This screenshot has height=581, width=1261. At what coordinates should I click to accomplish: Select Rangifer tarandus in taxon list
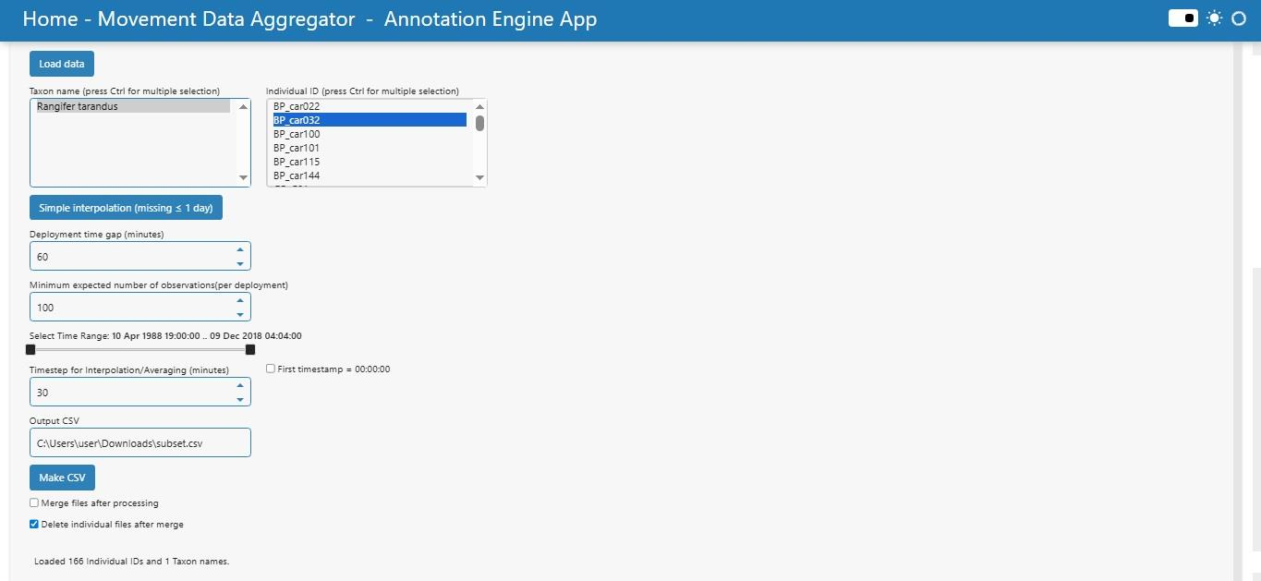[133, 106]
